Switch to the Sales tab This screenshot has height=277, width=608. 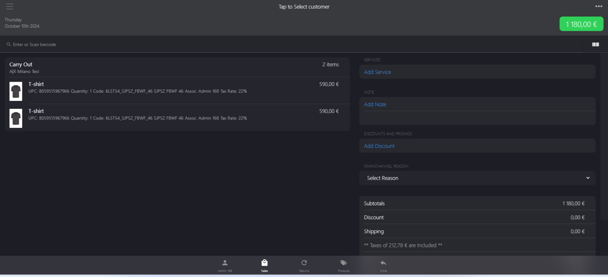tap(264, 266)
